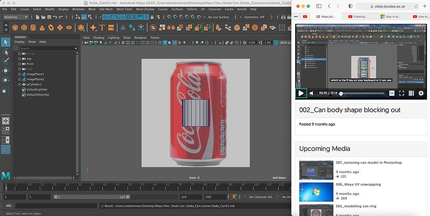430x216 pixels.
Task: Select the Paint selection tool in toolbox
Action: 5,61
